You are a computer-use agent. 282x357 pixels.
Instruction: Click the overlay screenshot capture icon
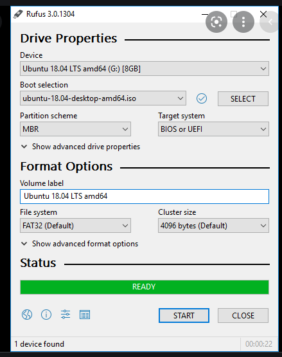coord(216,22)
